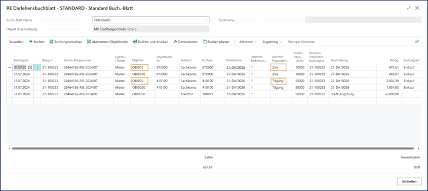Click the Objektkonto Nr. column header
The height and width of the screenshot is (191, 428).
(164, 58)
